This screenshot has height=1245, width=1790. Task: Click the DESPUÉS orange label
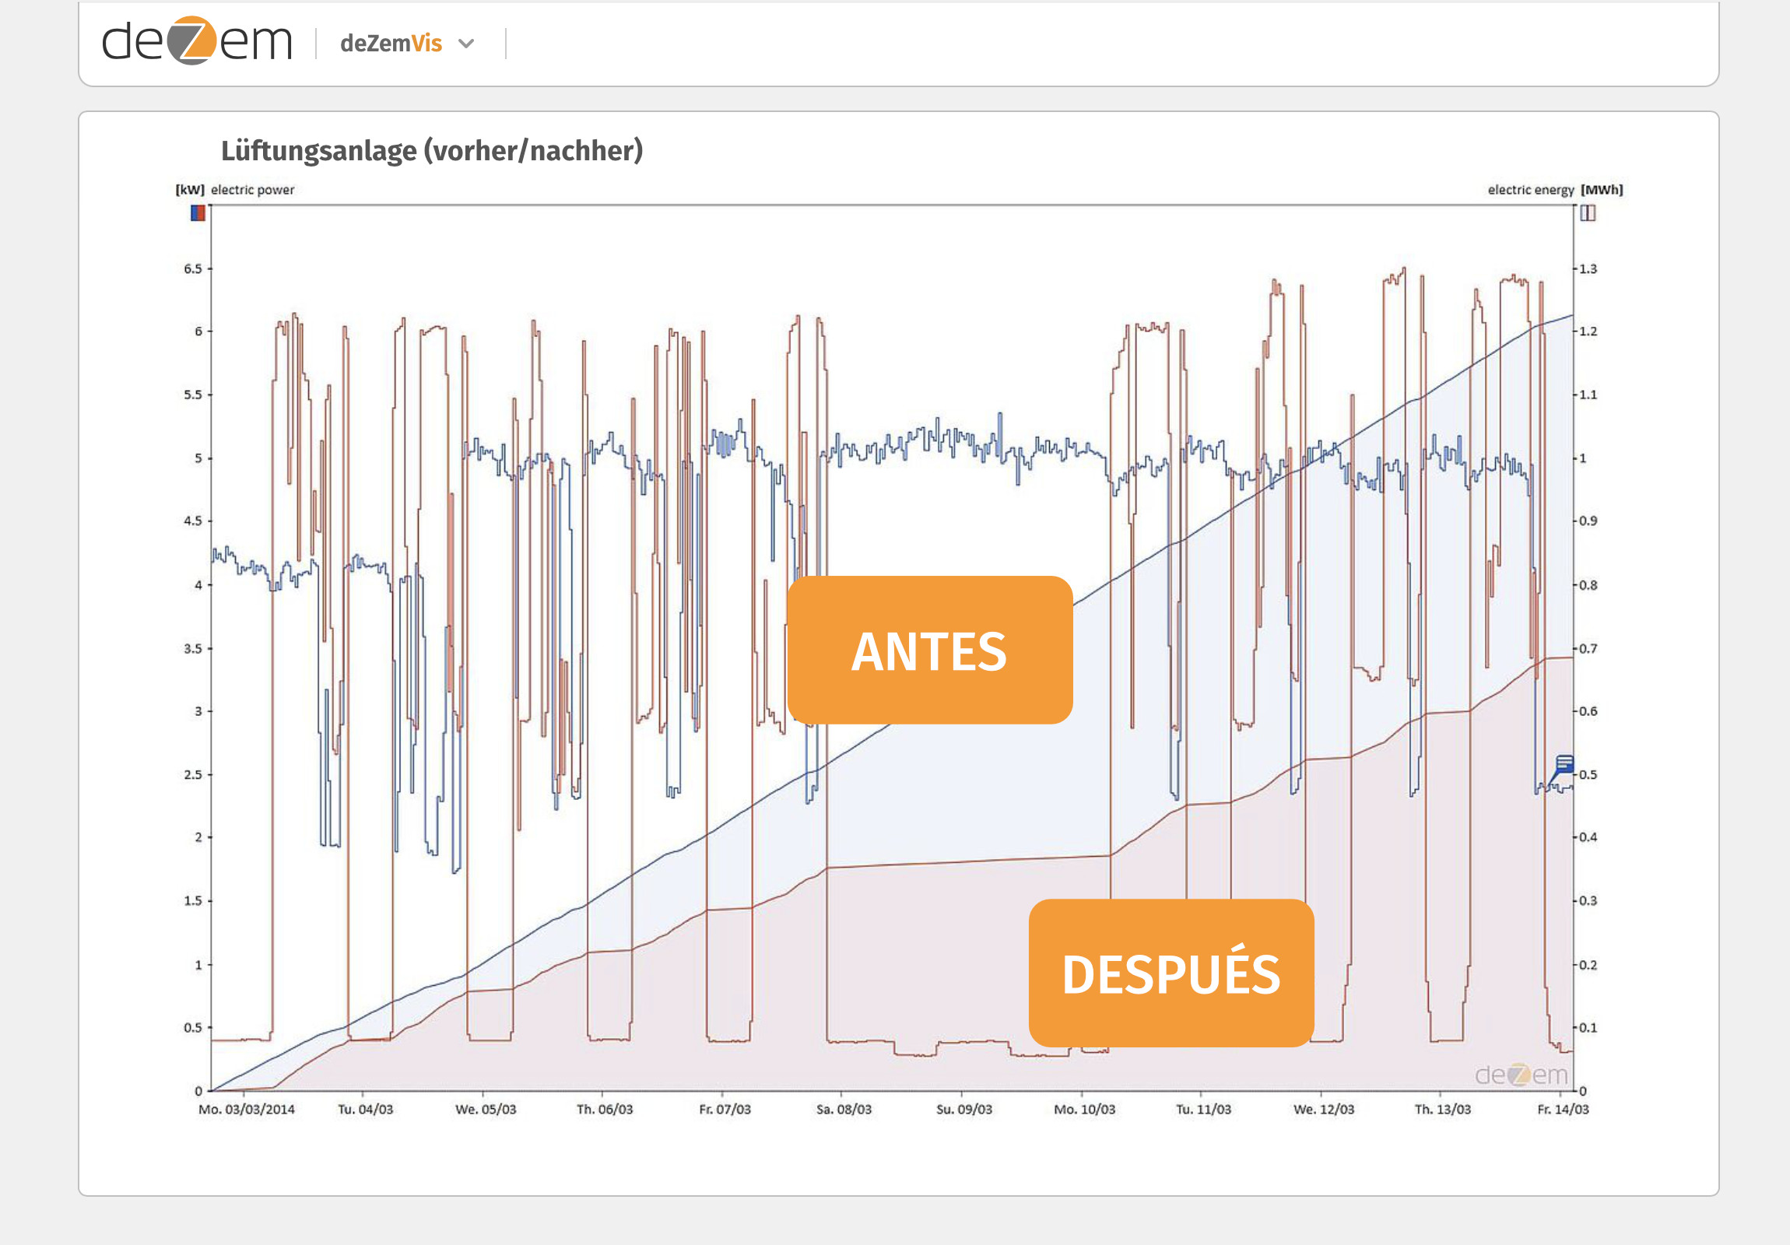pyautogui.click(x=1171, y=973)
